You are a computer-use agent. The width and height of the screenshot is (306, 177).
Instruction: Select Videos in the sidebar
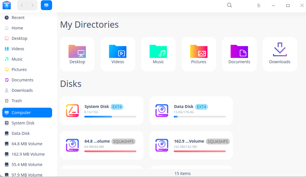click(x=27, y=49)
